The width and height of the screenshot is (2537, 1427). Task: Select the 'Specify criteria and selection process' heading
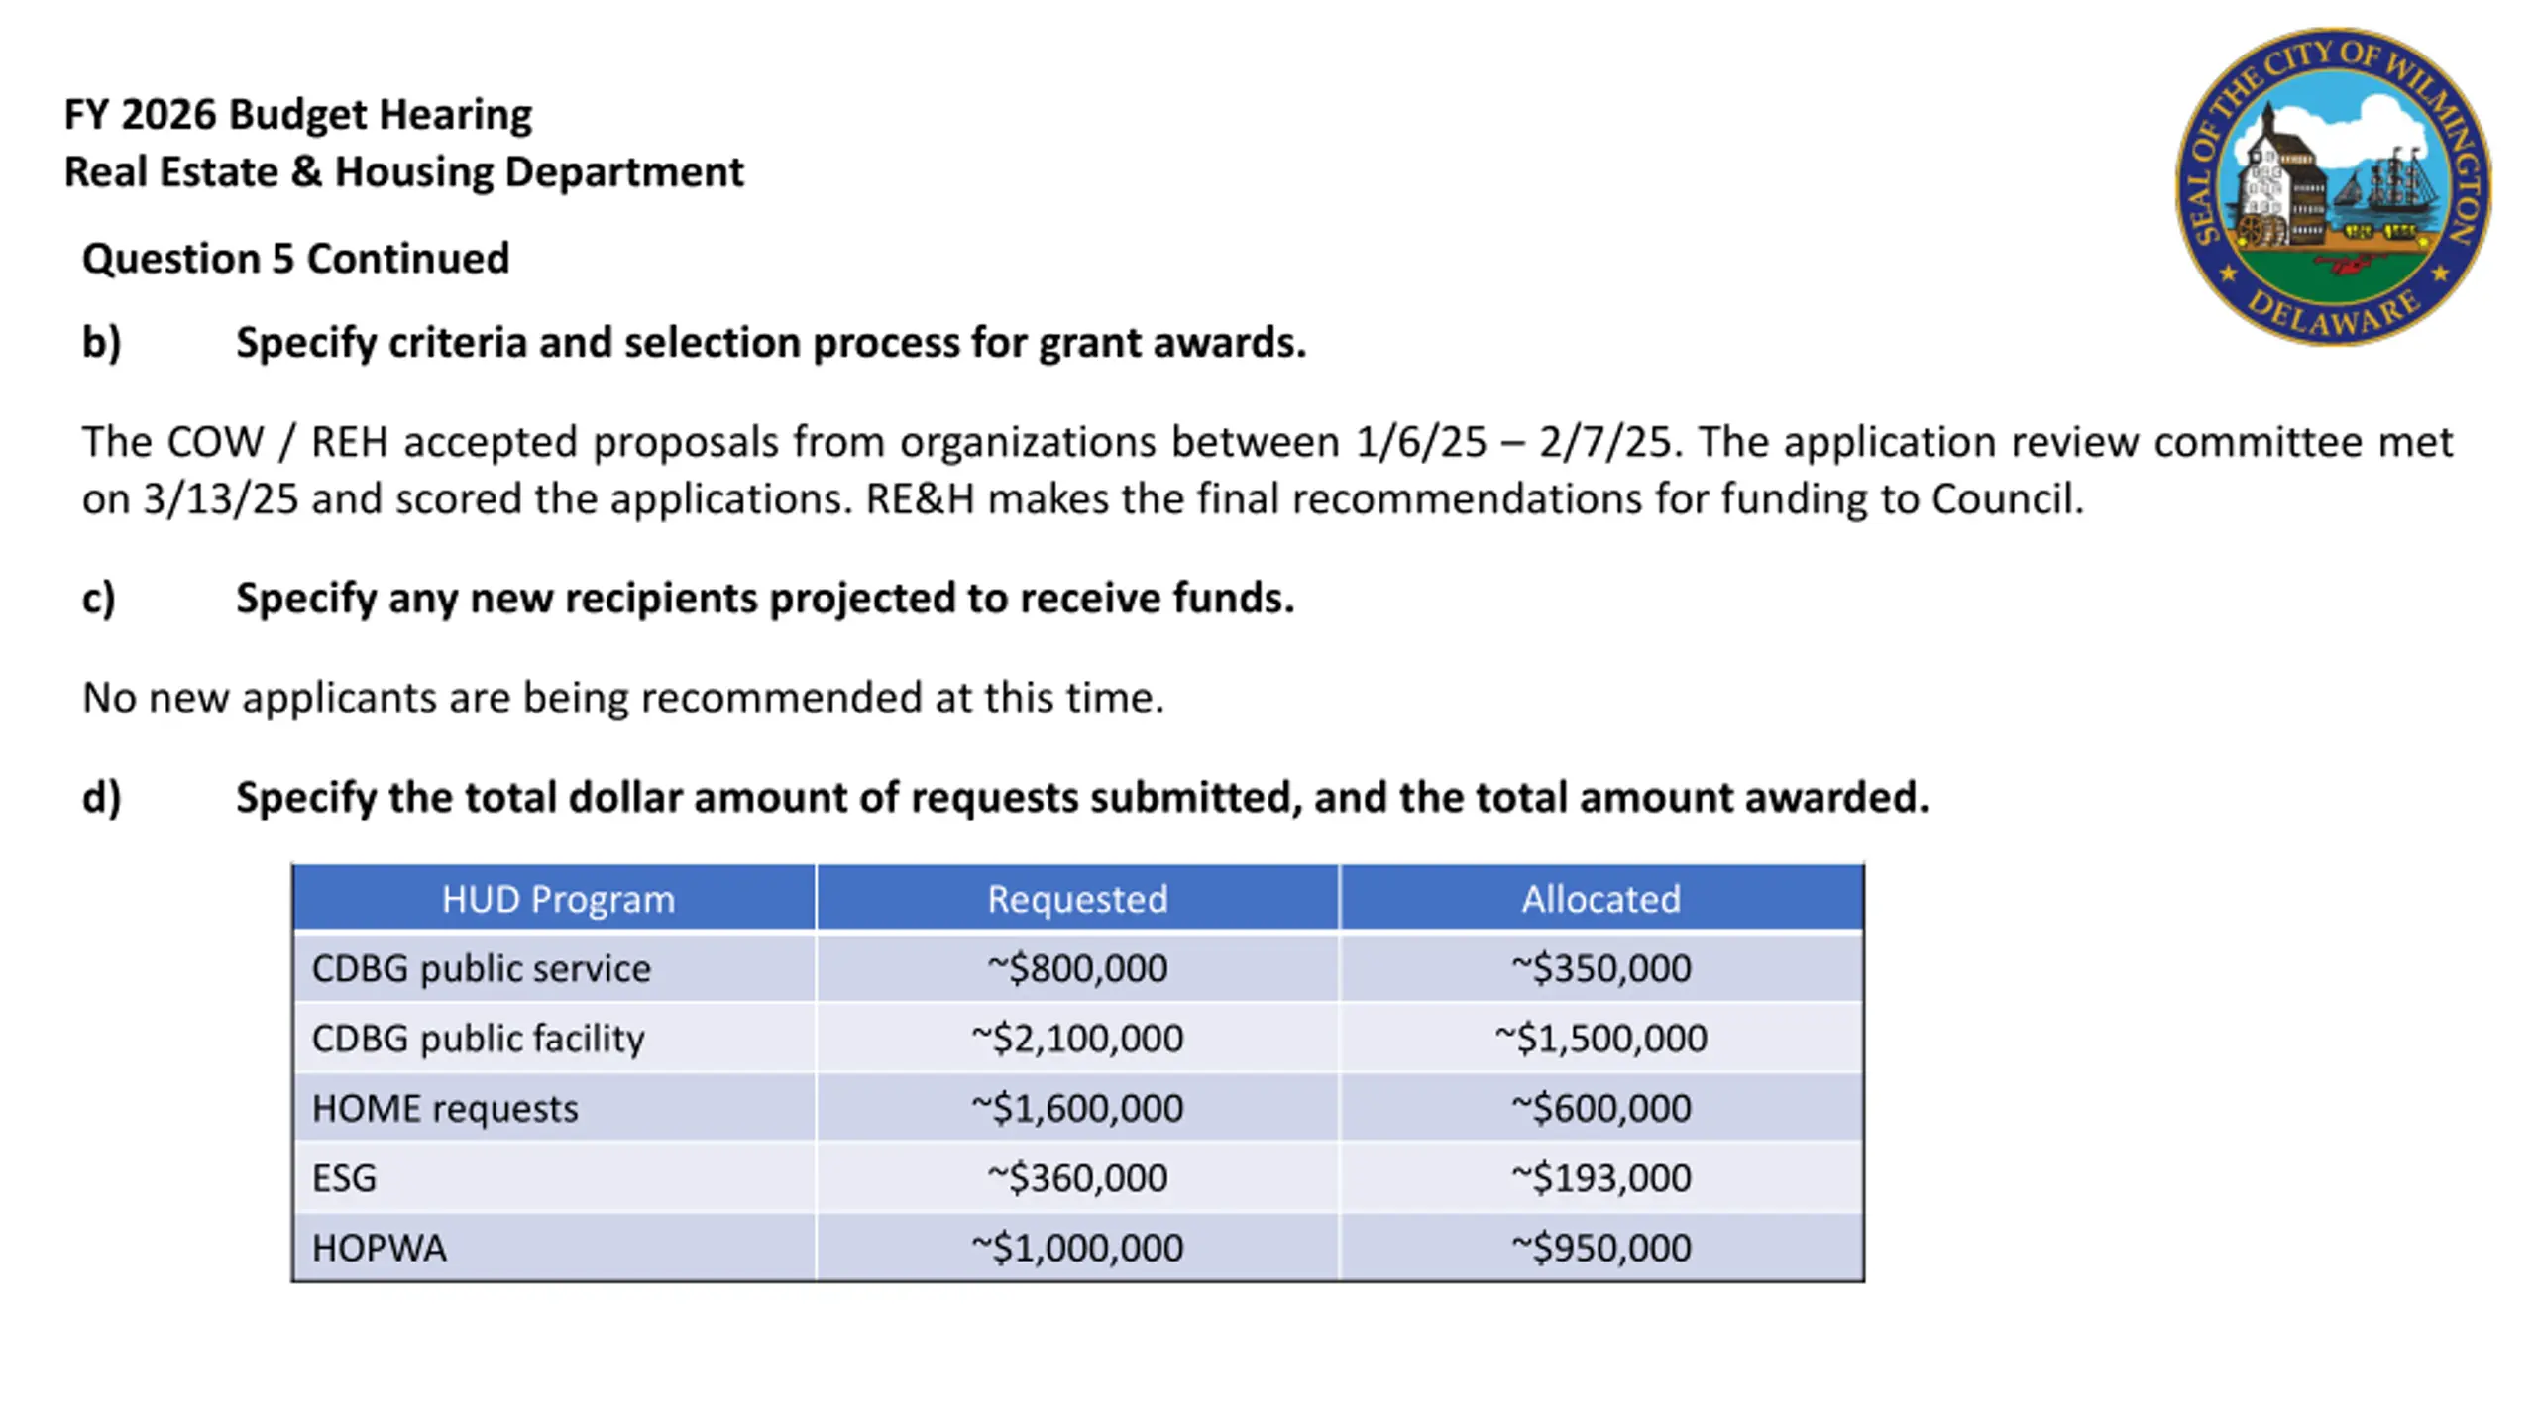tap(771, 343)
